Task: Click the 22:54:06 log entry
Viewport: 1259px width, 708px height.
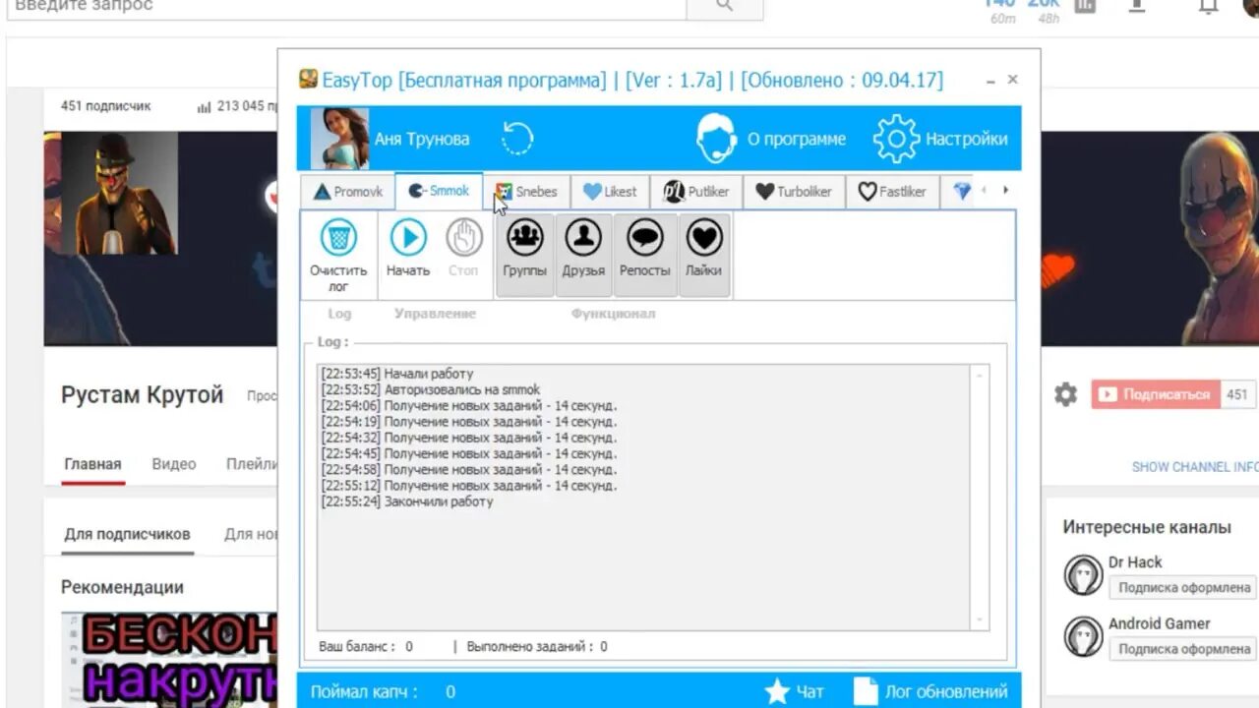Action: [469, 406]
